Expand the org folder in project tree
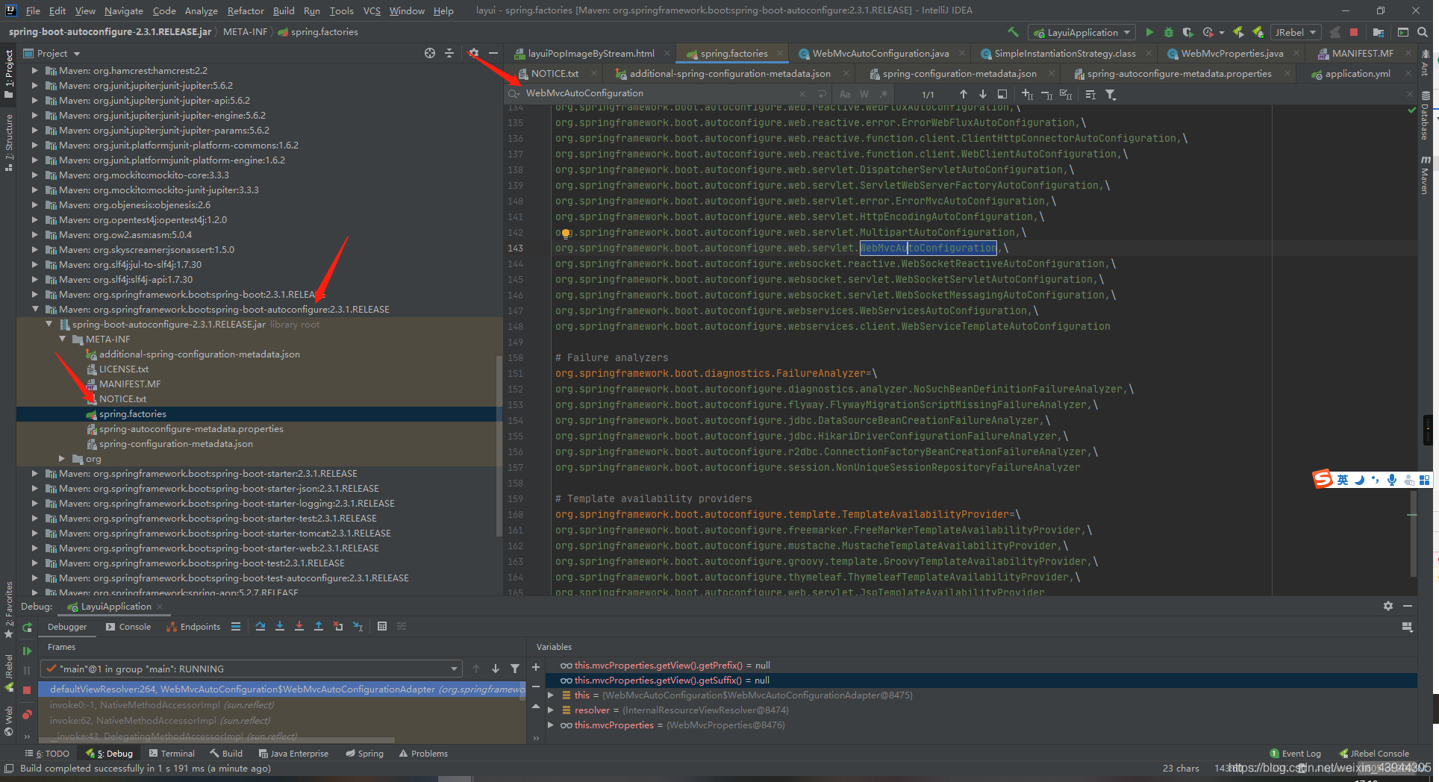This screenshot has height=782, width=1439. pyautogui.click(x=63, y=458)
